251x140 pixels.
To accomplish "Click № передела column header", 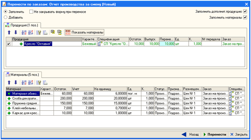I will (211, 39).
